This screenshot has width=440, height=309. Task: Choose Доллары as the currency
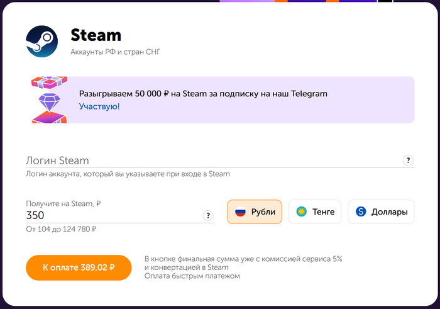[381, 212]
